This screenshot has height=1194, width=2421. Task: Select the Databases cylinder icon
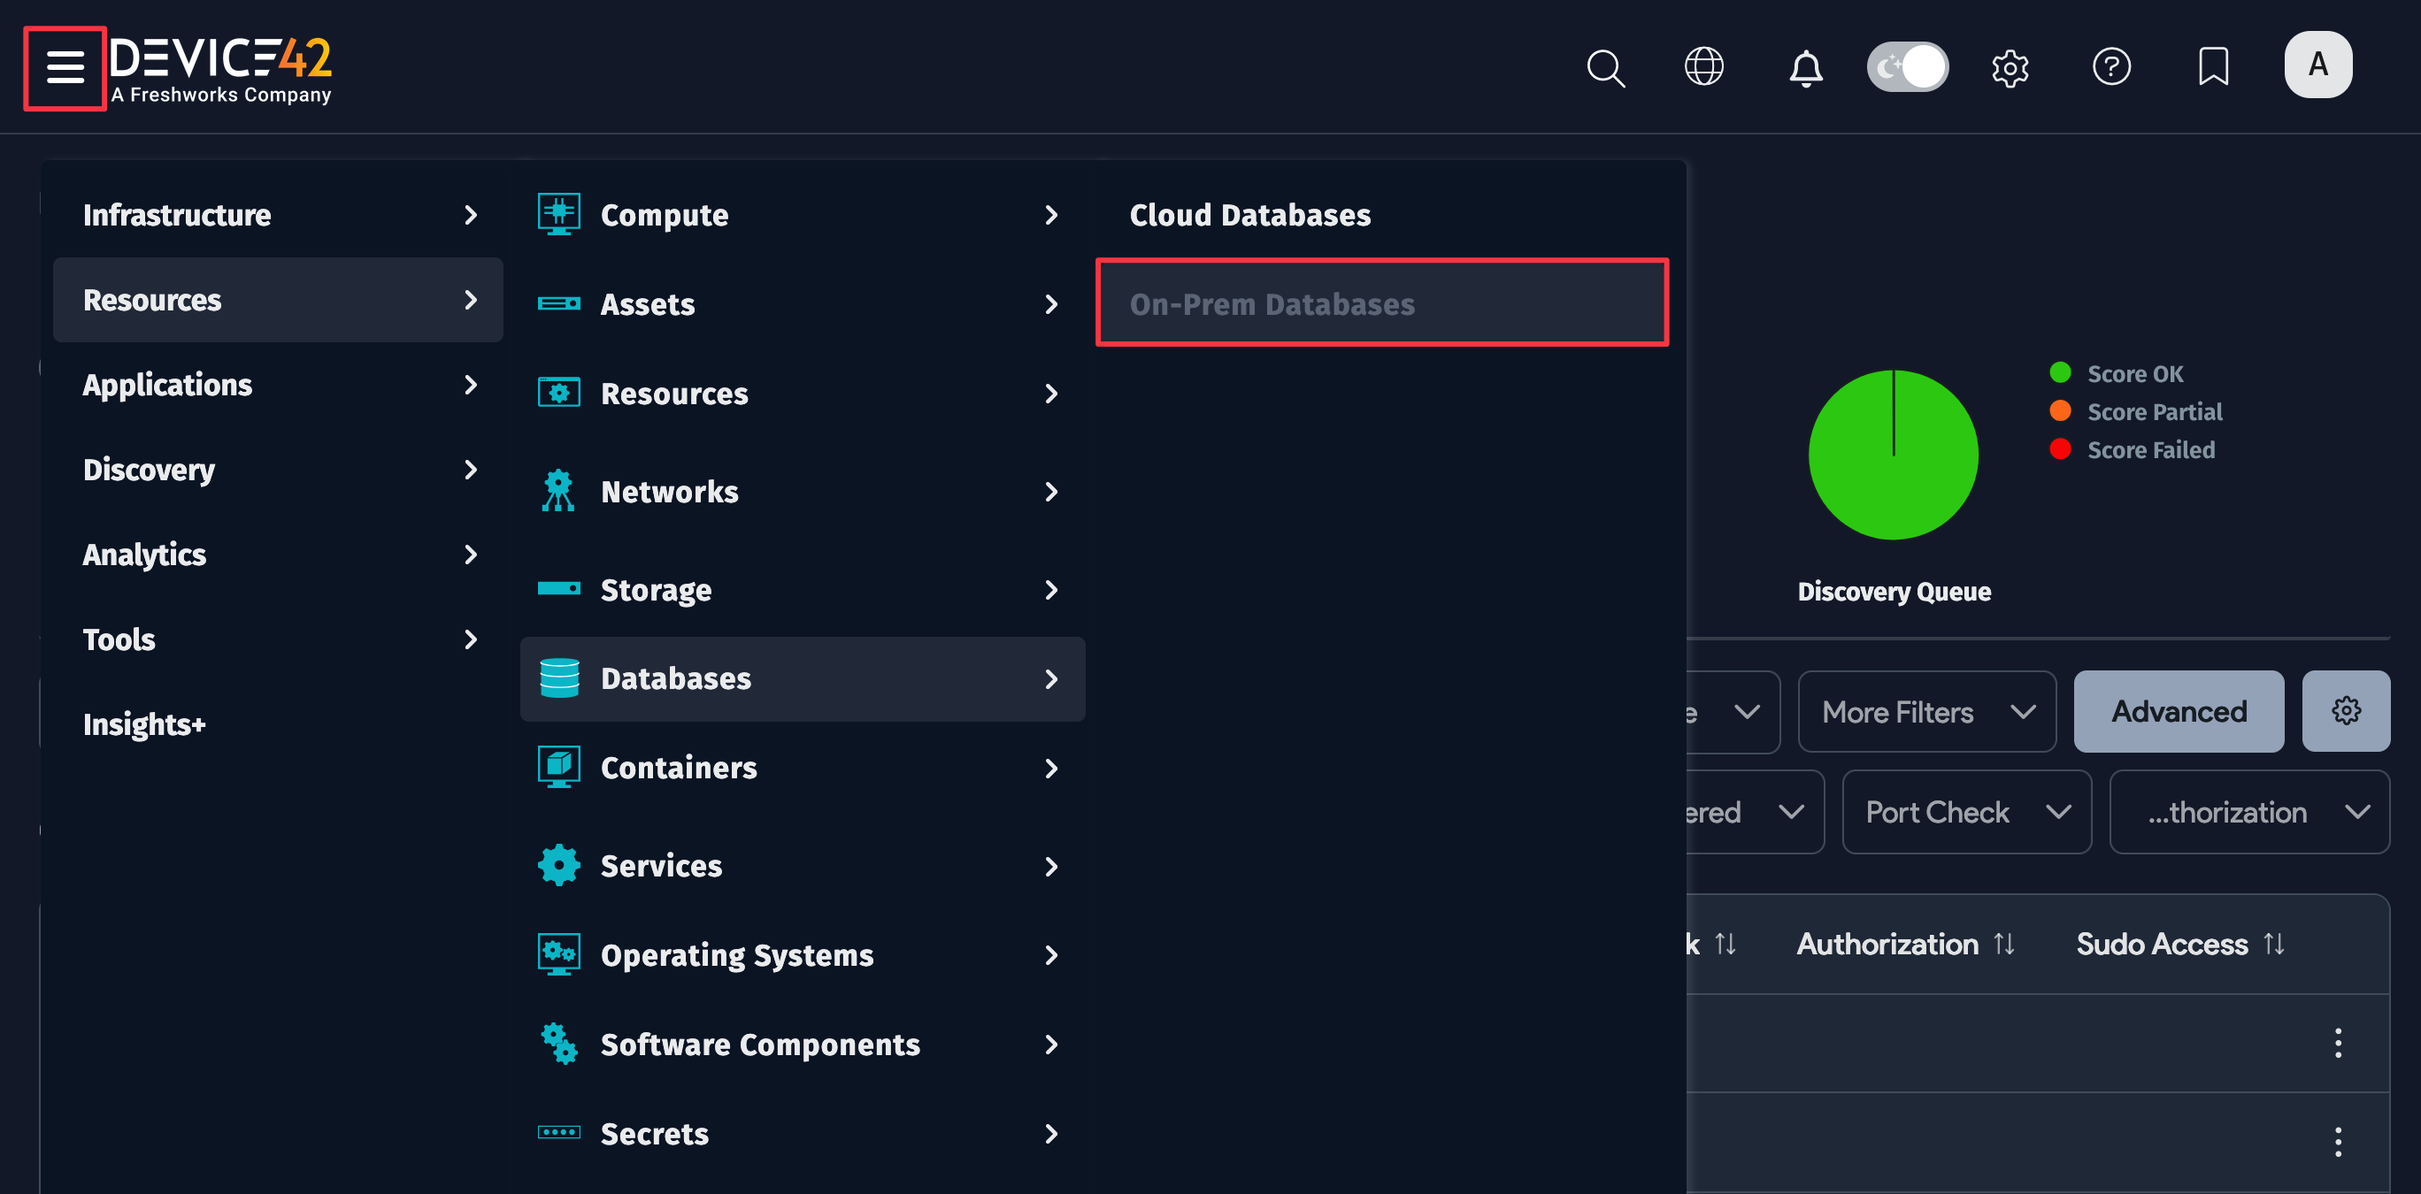click(558, 678)
